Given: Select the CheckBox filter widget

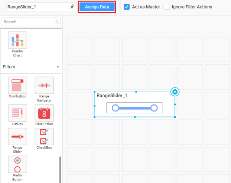Looking at the screenshot, I should (44, 137).
